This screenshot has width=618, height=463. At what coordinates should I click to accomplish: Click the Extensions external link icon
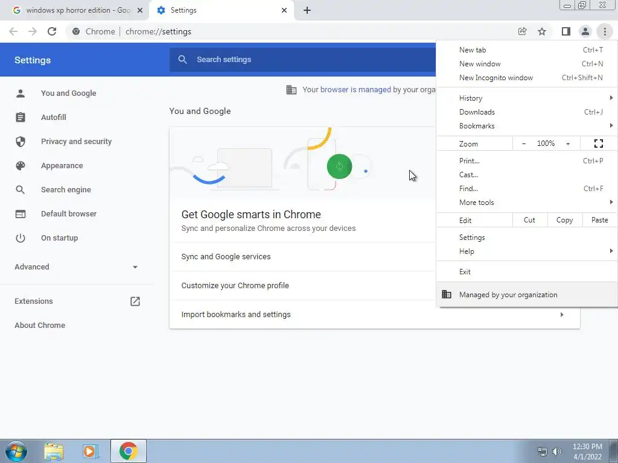point(135,301)
